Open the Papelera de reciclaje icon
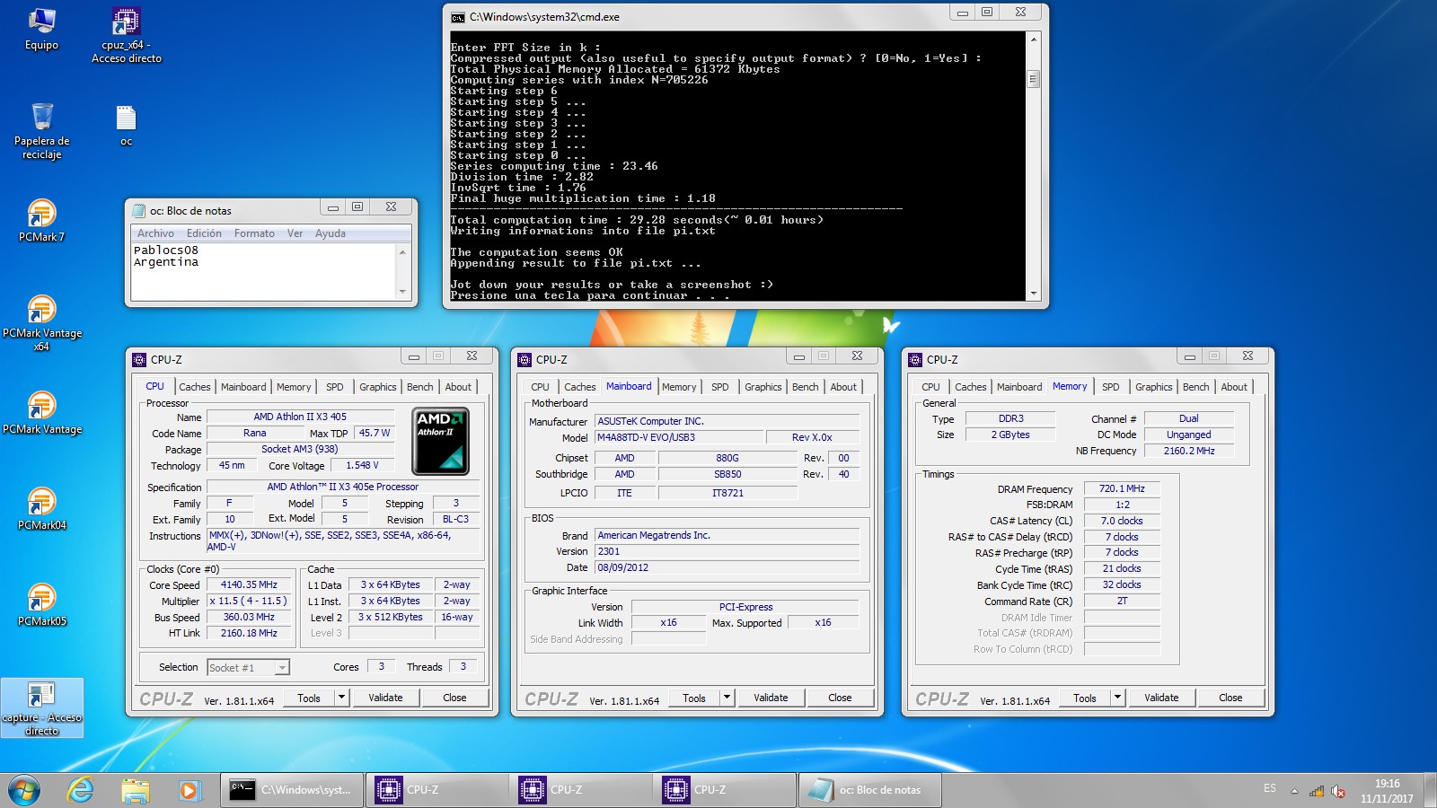The image size is (1437, 808). click(x=41, y=130)
